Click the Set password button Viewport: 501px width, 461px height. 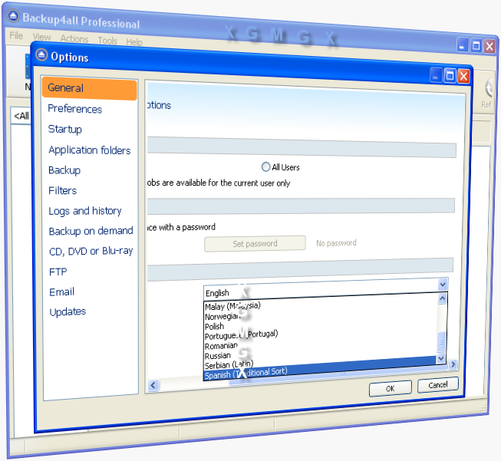(255, 244)
